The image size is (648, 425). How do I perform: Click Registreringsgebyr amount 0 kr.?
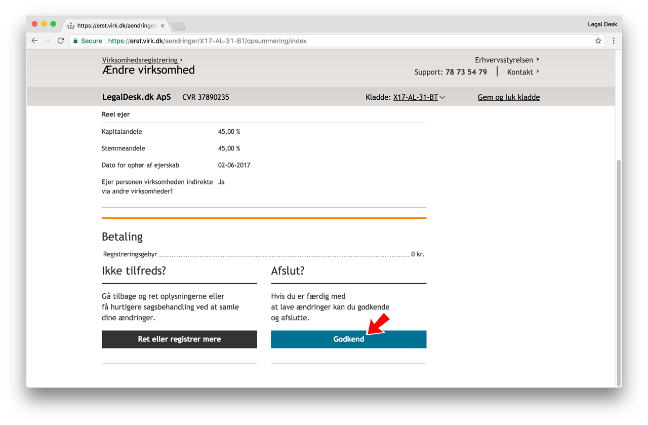pos(418,254)
